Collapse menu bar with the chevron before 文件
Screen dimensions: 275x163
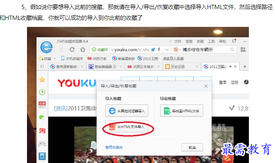171,41
